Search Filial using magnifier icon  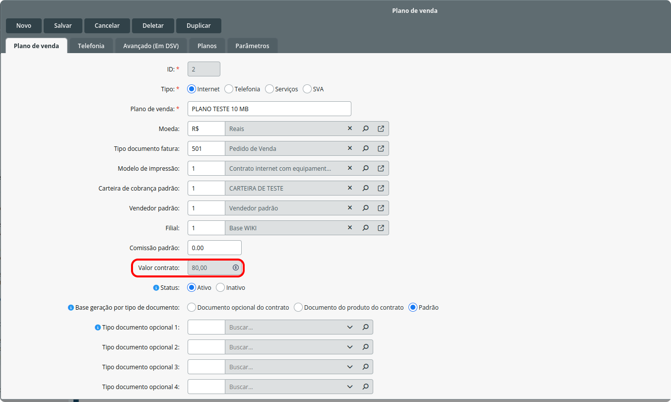pyautogui.click(x=365, y=228)
